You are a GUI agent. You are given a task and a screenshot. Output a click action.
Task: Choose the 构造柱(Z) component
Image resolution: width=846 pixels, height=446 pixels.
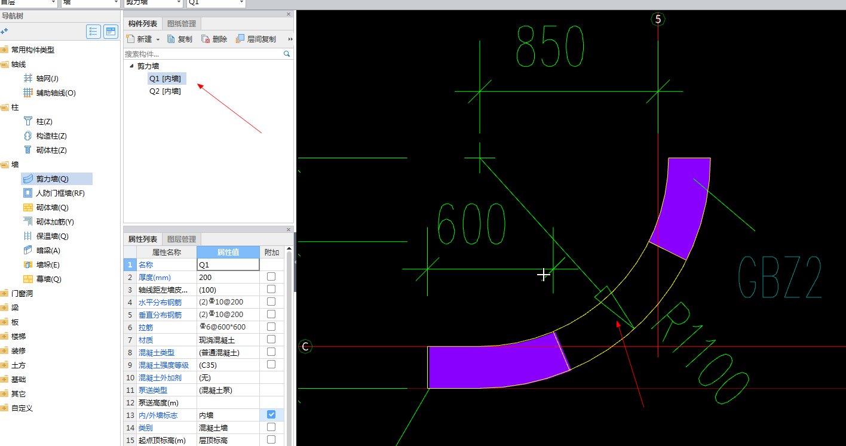coord(51,136)
